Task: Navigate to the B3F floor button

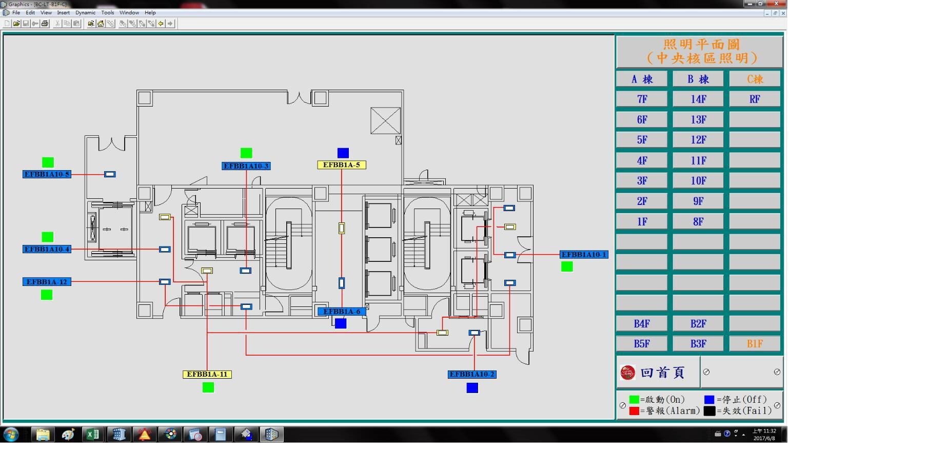Action: click(x=698, y=344)
